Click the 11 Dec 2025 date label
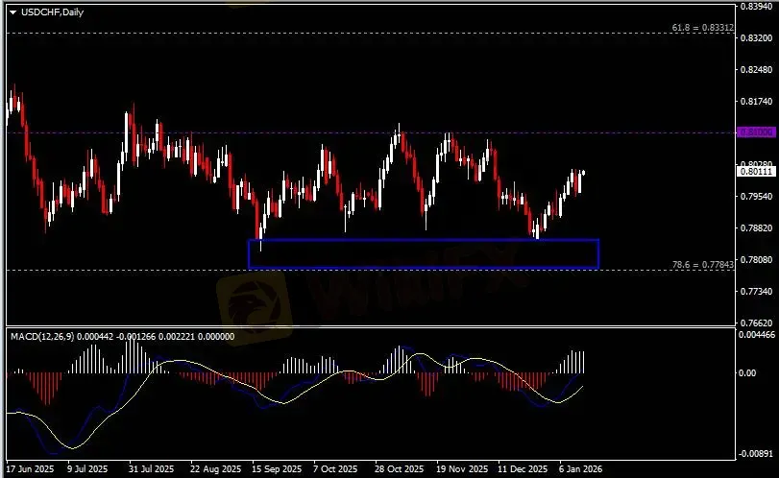 click(x=523, y=469)
